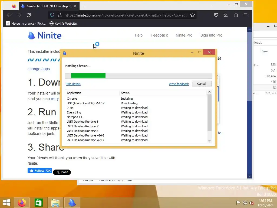Image resolution: width=277 pixels, height=208 pixels.
Task: Click the Application column header
Action: click(x=92, y=93)
